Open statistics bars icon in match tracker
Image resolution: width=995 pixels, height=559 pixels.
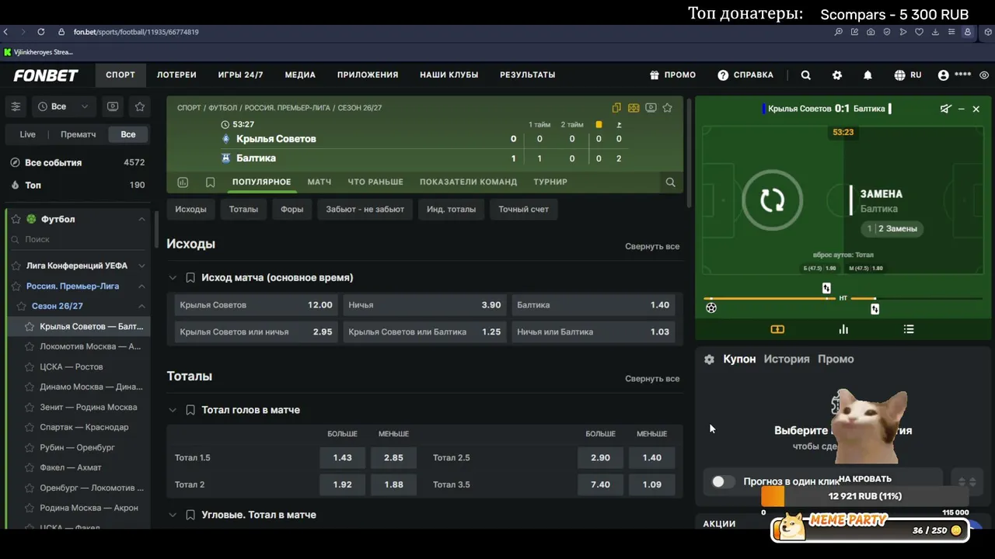click(843, 329)
